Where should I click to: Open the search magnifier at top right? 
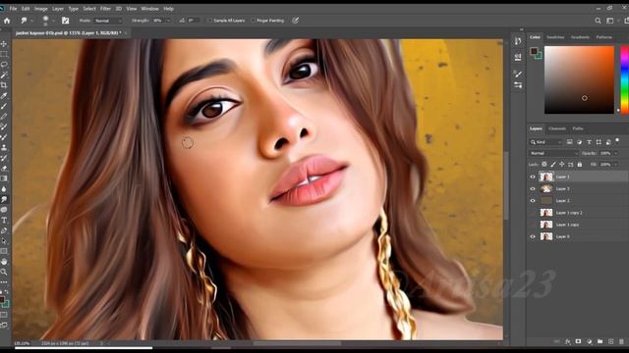click(598, 21)
